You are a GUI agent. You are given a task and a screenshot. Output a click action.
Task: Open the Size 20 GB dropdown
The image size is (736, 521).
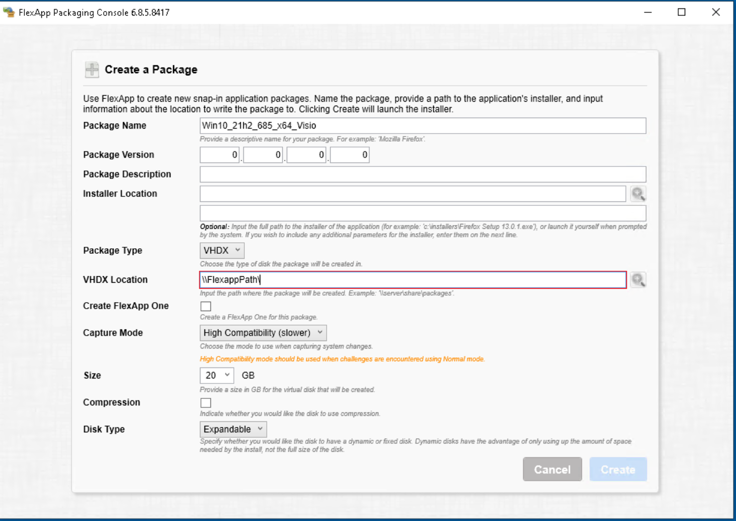point(217,375)
